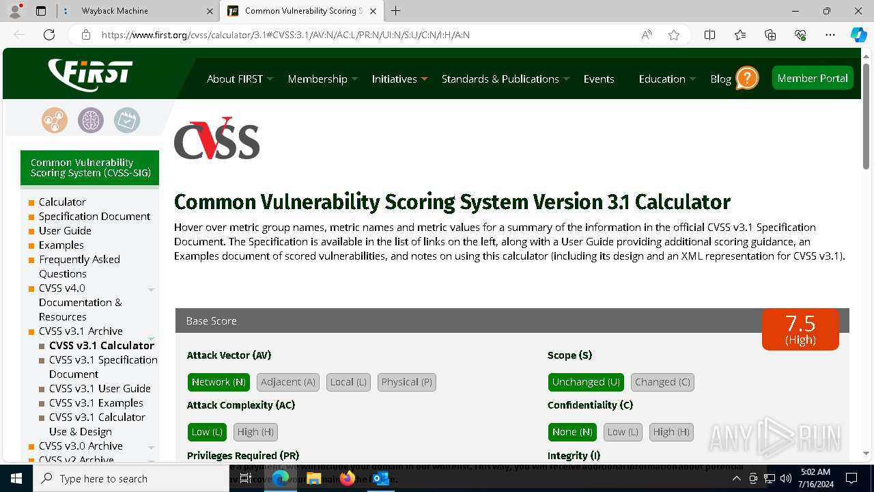This screenshot has width=874, height=492.
Task: Open Microsoft Edge on taskbar
Action: point(281,478)
